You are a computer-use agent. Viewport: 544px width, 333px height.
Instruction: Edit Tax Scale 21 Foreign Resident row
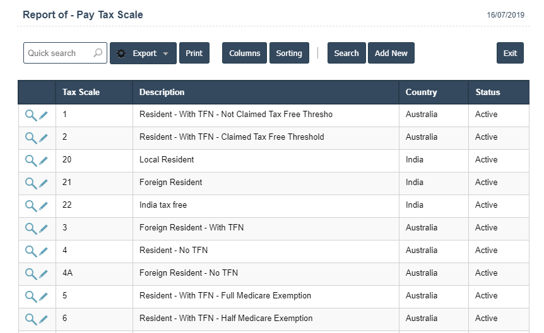44,183
